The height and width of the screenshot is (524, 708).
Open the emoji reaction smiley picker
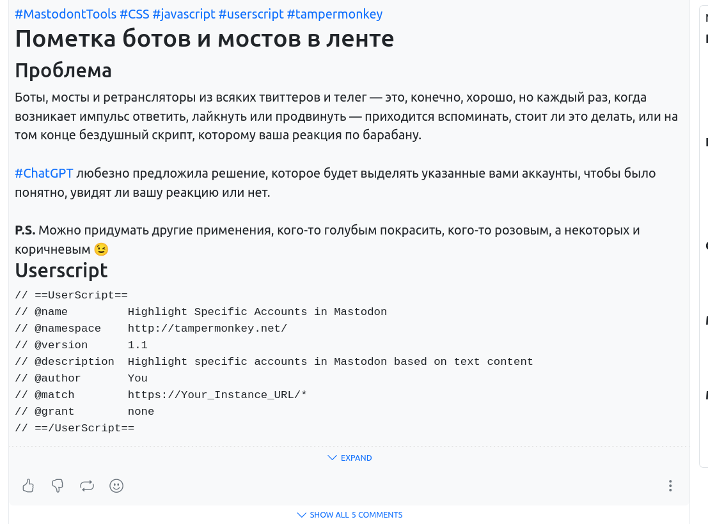click(x=116, y=486)
